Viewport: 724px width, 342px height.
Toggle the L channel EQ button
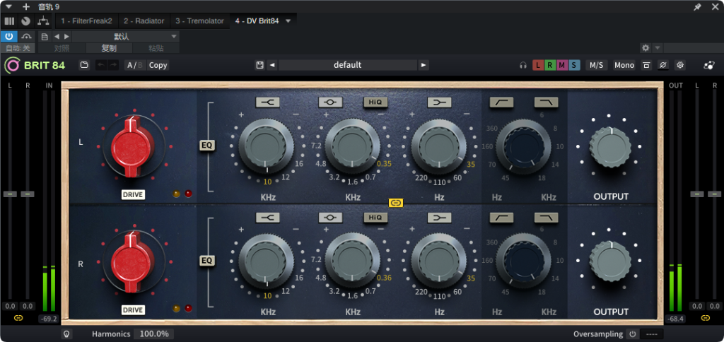pyautogui.click(x=207, y=146)
